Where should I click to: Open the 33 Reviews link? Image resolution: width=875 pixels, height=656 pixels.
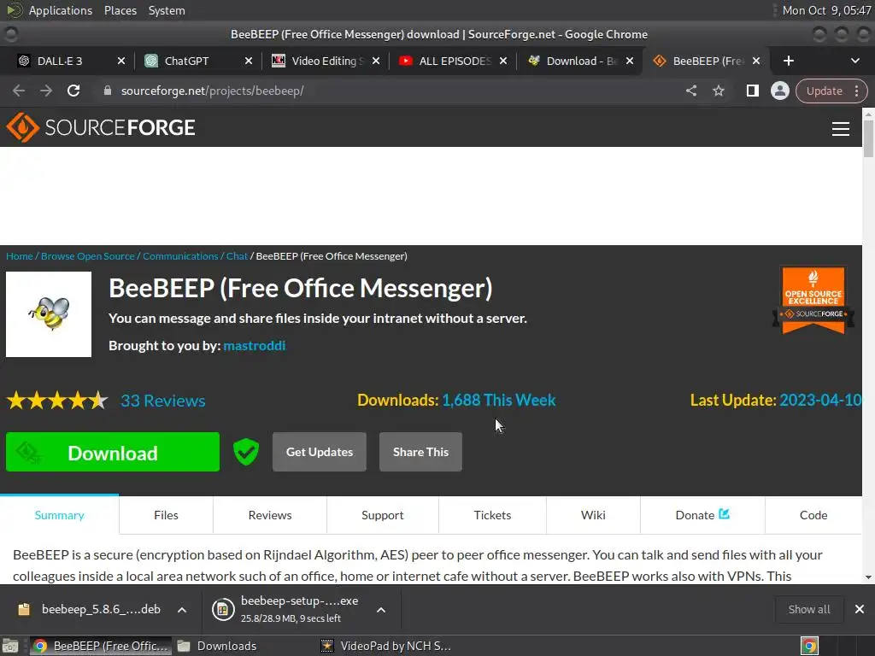[x=163, y=401]
